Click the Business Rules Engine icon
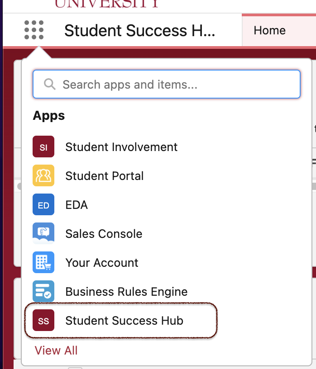The image size is (316, 369). click(x=43, y=292)
